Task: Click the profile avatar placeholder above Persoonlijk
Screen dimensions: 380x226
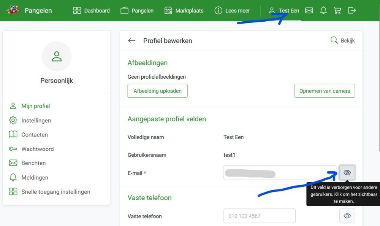Action: click(x=57, y=56)
